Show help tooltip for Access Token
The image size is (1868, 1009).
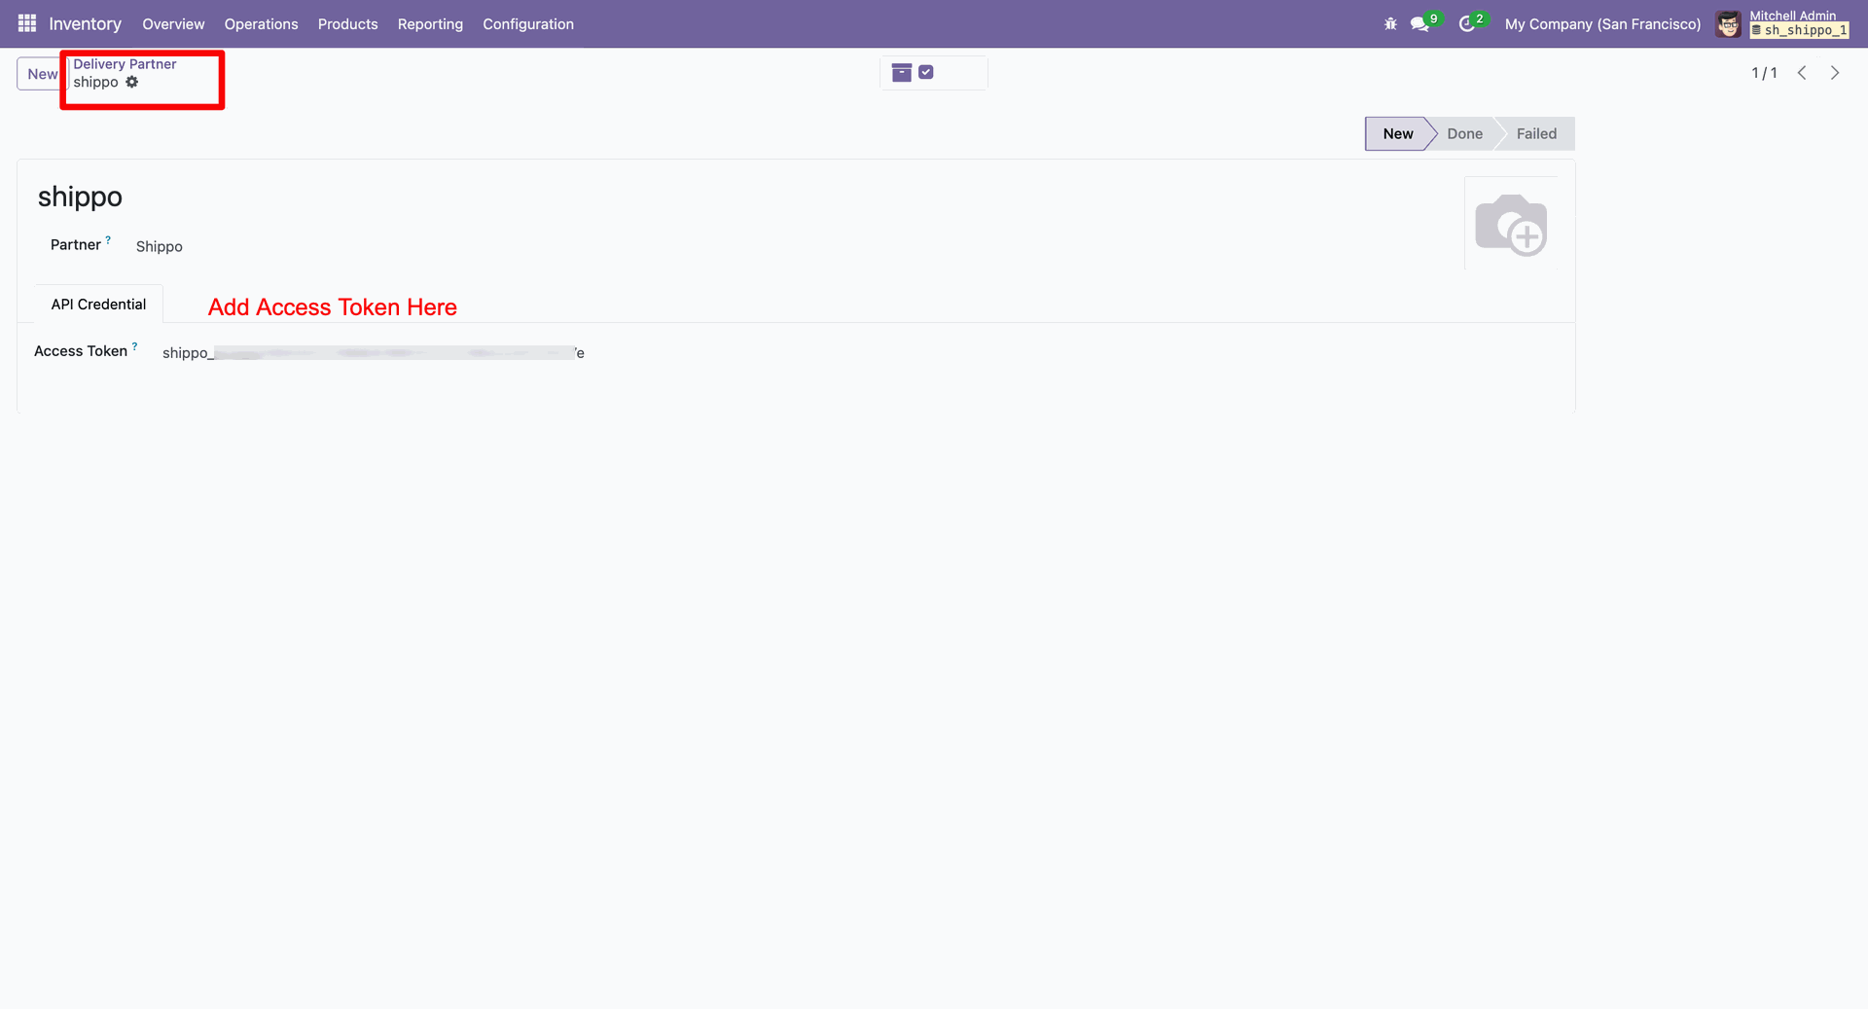pos(134,345)
